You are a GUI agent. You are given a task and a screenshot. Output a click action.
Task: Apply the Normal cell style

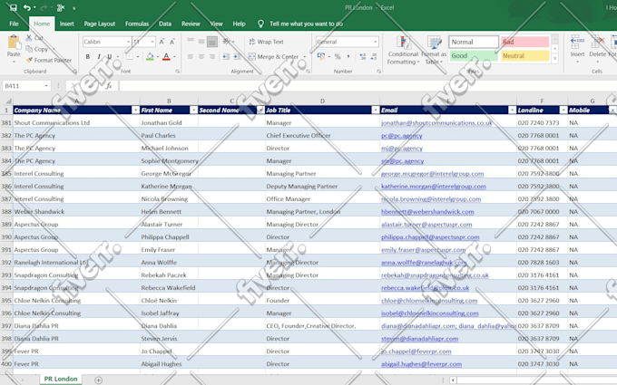click(x=474, y=42)
